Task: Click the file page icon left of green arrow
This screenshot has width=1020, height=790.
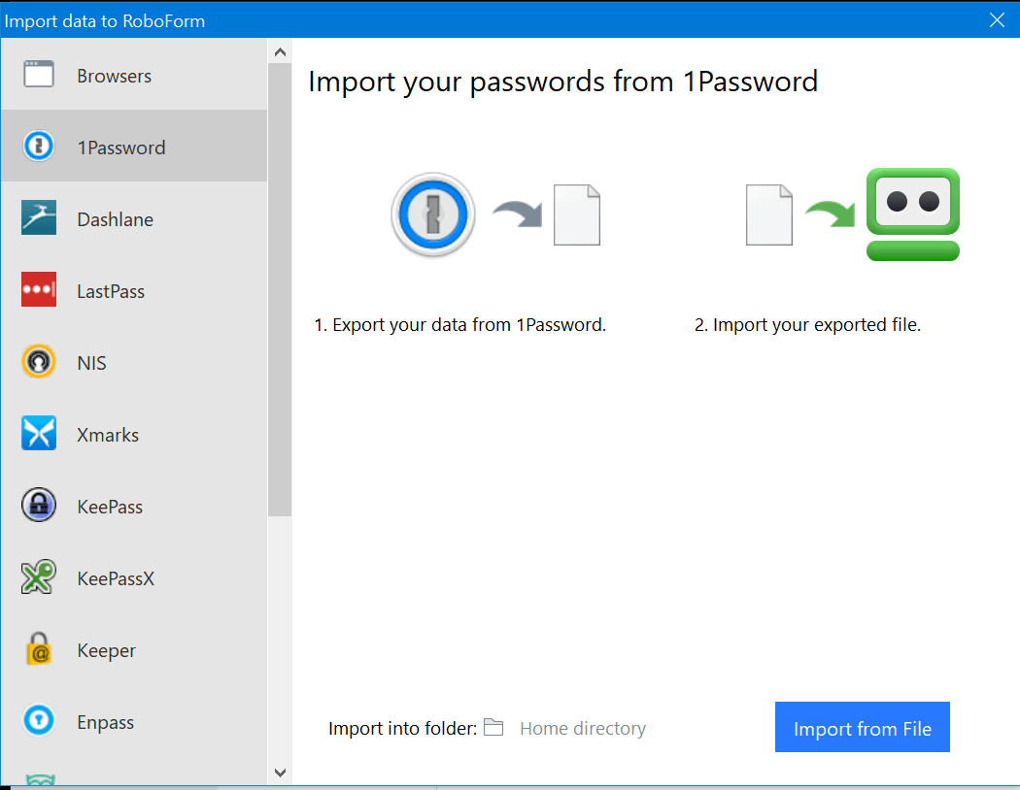Action: (769, 215)
